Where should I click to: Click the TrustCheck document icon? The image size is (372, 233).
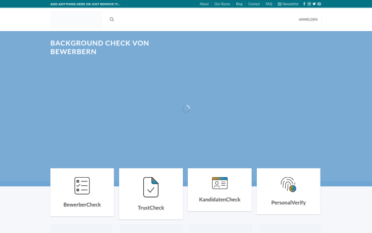(x=151, y=187)
